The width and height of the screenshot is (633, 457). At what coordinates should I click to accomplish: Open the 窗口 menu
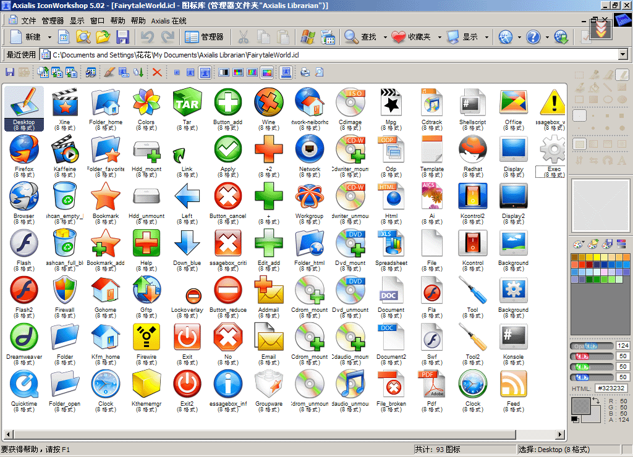click(x=97, y=20)
